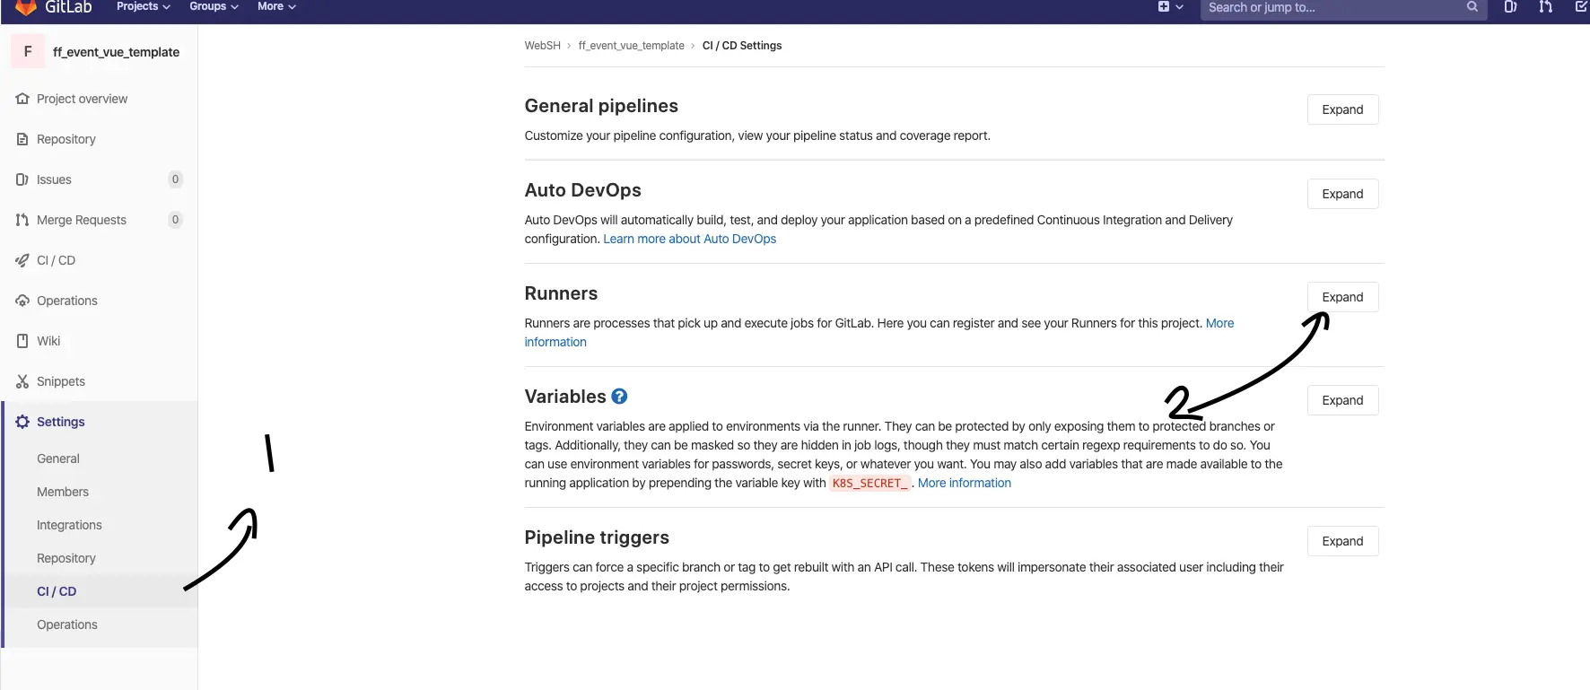Screen dimensions: 1590x690
Task: Select Wiki in the sidebar
Action: click(48, 341)
